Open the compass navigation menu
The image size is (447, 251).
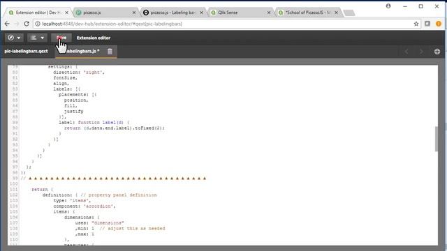[x=14, y=38]
